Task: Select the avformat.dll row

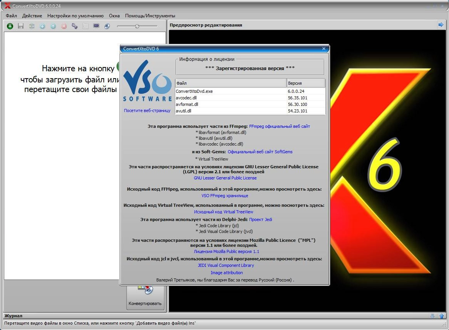Action: click(250, 104)
